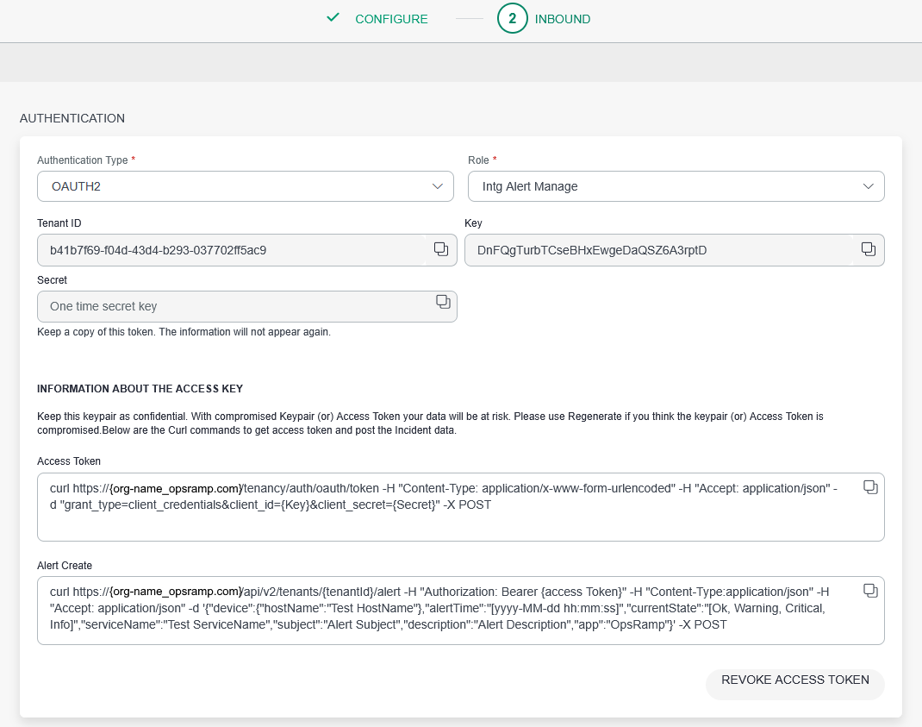Click the Key label

(x=473, y=223)
